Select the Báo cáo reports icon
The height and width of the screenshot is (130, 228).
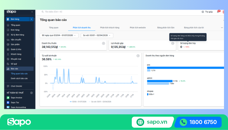point(8,69)
